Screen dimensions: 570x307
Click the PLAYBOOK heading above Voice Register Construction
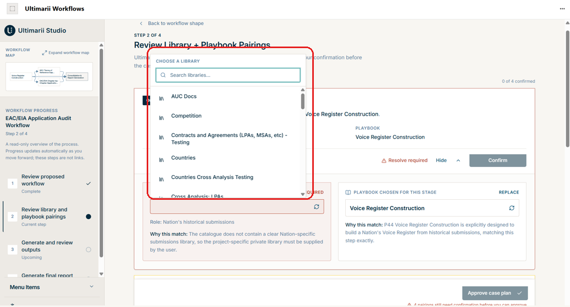368,128
